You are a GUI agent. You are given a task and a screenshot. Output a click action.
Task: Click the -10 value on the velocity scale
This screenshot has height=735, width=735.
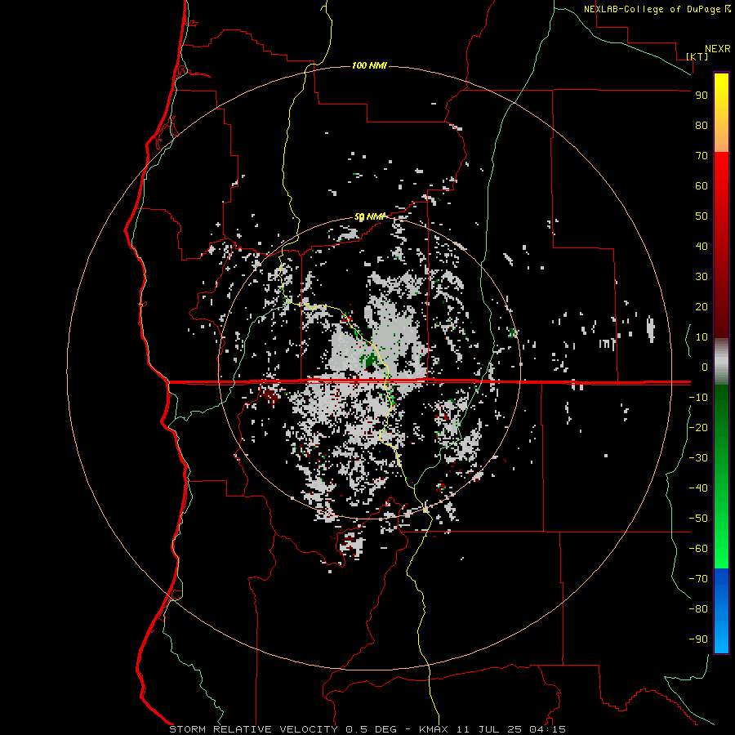point(698,398)
